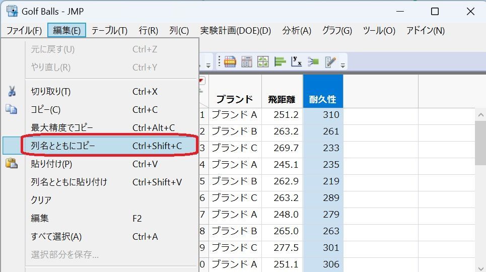Image resolution: width=486 pixels, height=272 pixels.
Task: Select 列名とともにコピー menu item
Action: [x=100, y=146]
